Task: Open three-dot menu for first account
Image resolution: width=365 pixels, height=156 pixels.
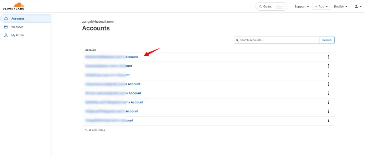Action: click(328, 57)
